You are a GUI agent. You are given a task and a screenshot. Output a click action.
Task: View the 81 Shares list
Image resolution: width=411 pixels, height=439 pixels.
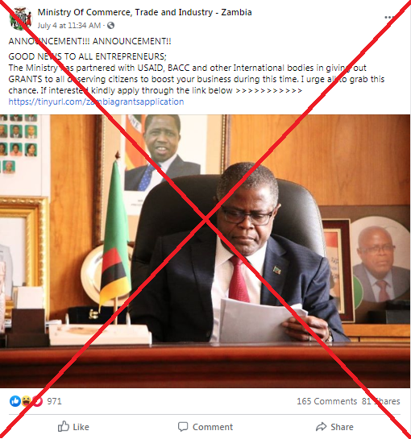click(380, 401)
